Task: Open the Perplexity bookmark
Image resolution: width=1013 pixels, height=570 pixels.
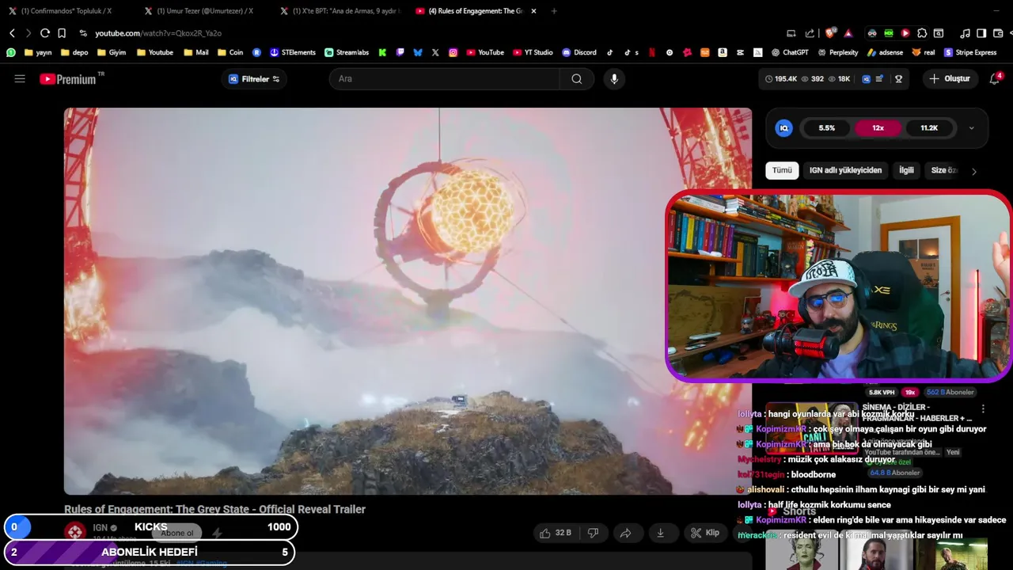Action: click(x=837, y=52)
